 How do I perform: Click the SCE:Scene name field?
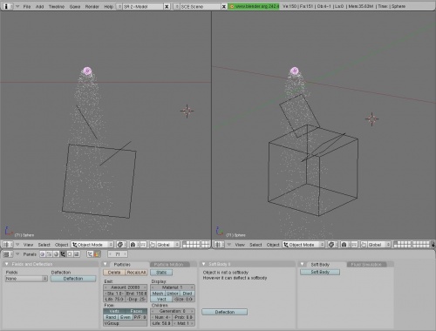click(201, 6)
